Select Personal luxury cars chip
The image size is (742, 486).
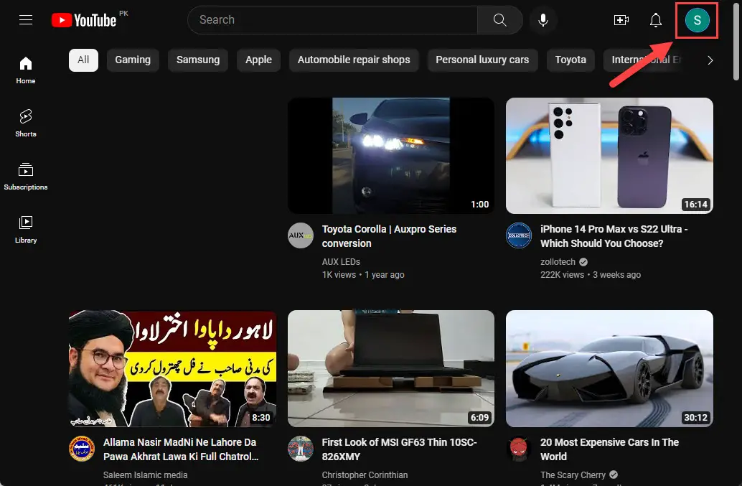coord(482,60)
